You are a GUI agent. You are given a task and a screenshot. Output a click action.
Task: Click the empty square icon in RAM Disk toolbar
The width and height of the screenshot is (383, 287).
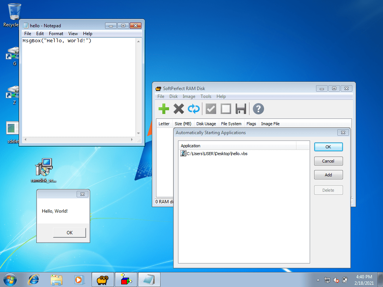pos(226,109)
